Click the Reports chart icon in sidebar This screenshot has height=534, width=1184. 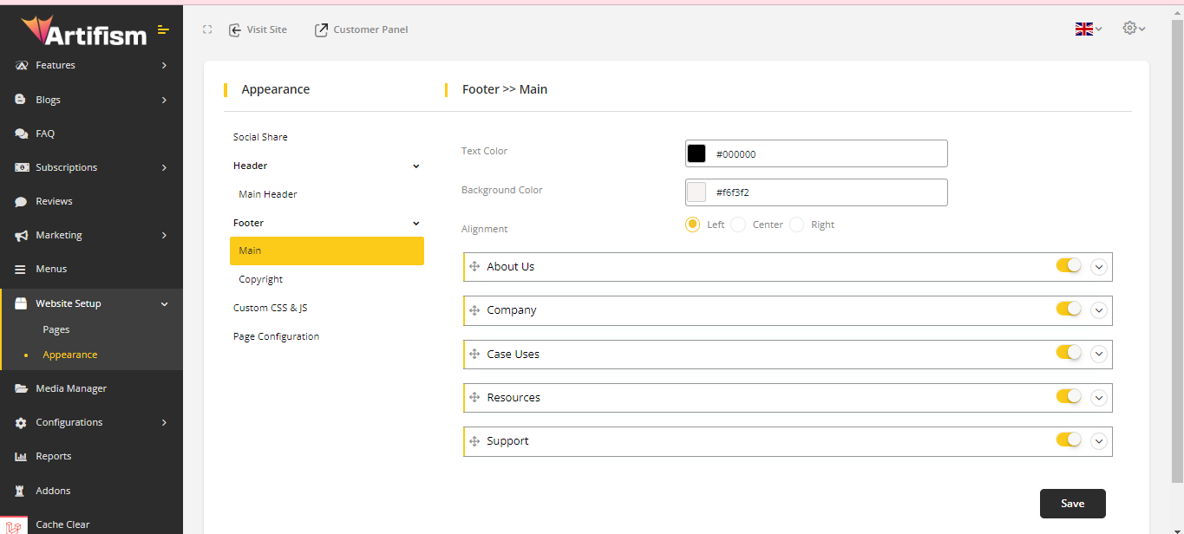pyautogui.click(x=21, y=457)
